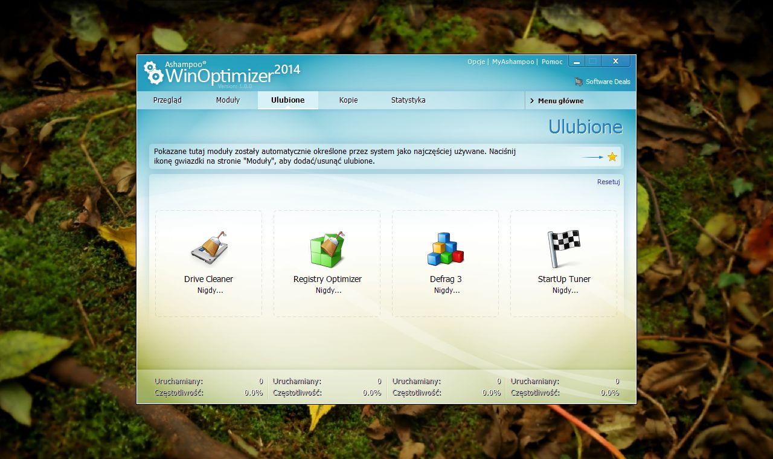Select the Ulubione tab

coord(288,100)
